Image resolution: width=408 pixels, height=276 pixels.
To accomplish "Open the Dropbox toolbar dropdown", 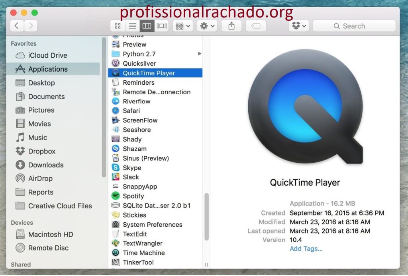I will coord(299,26).
